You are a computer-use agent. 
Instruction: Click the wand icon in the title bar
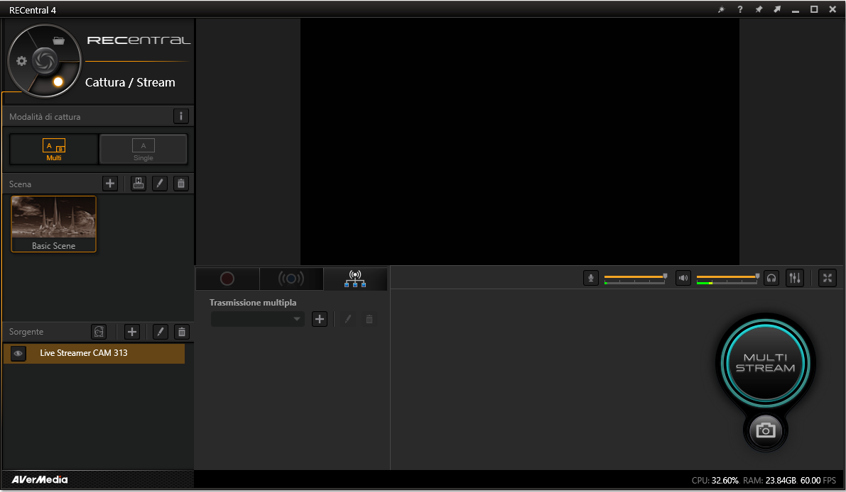pyautogui.click(x=722, y=10)
